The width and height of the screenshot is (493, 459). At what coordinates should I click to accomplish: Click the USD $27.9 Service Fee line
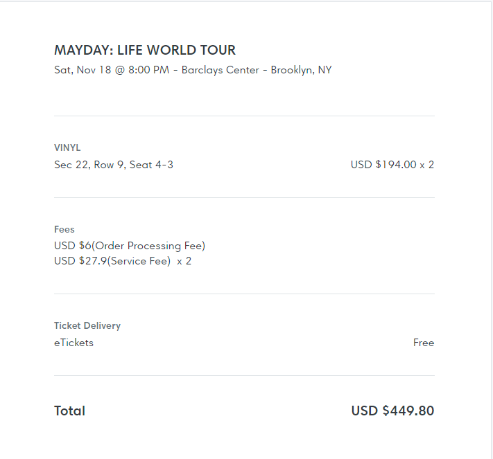coord(112,261)
